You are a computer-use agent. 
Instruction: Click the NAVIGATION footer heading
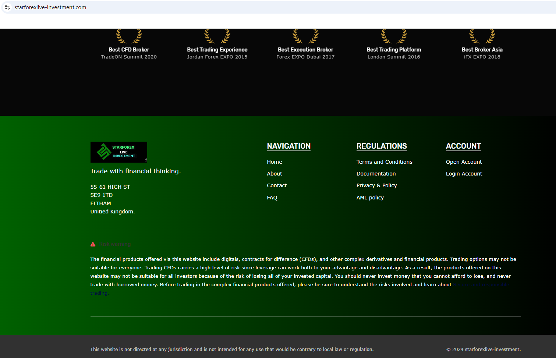[288, 146]
